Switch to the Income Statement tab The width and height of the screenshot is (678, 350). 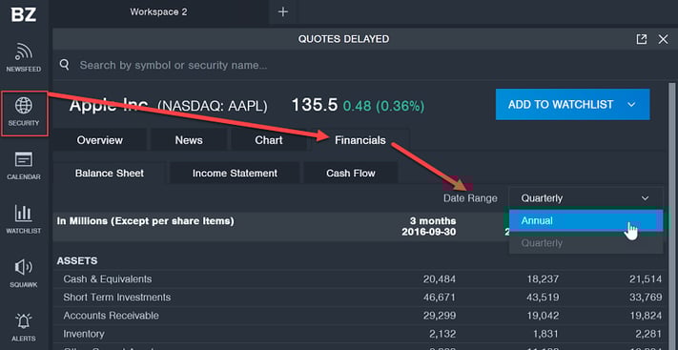coord(235,173)
